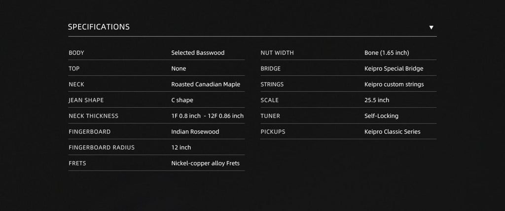This screenshot has height=211, width=505.
Task: Click the FINGERBOARD RADIUS label
Action: point(102,147)
